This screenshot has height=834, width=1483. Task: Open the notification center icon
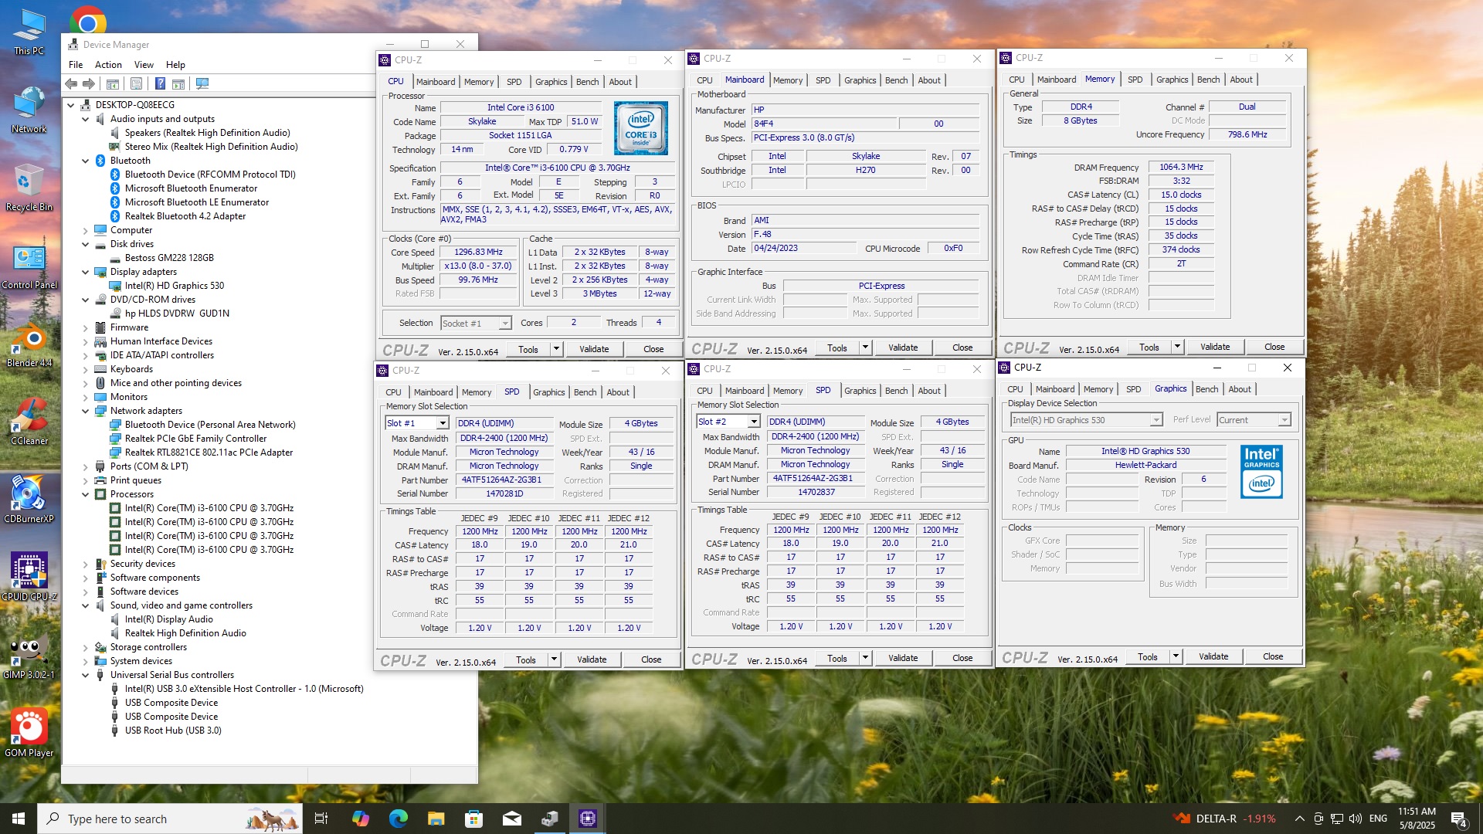[x=1458, y=819]
